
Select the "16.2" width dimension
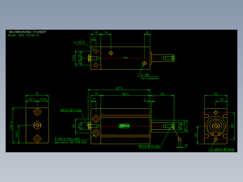[x=31, y=99]
